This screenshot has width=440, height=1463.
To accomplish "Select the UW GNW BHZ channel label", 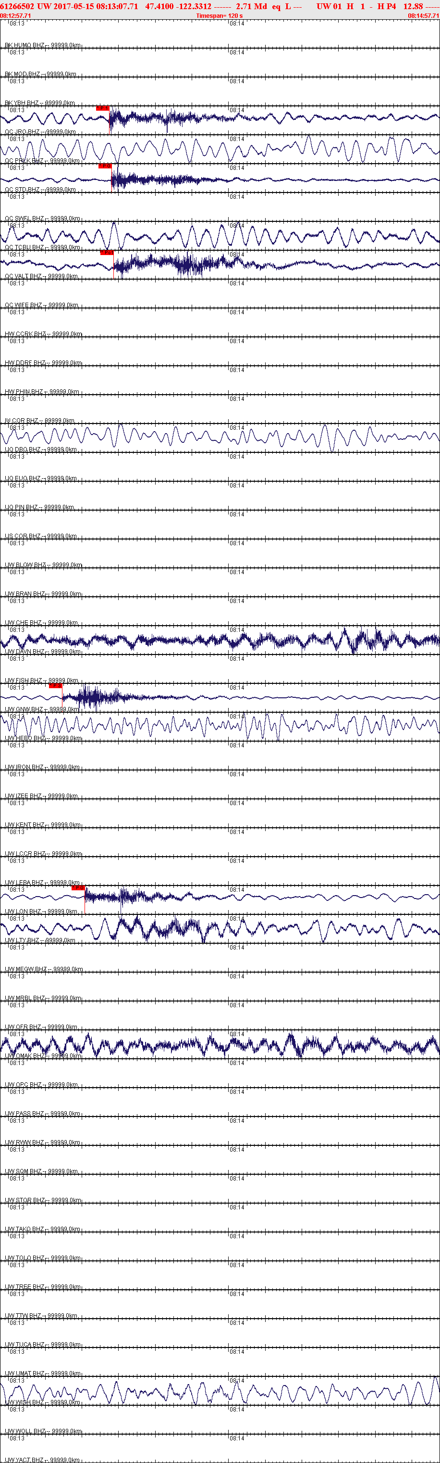I will pyautogui.click(x=42, y=709).
